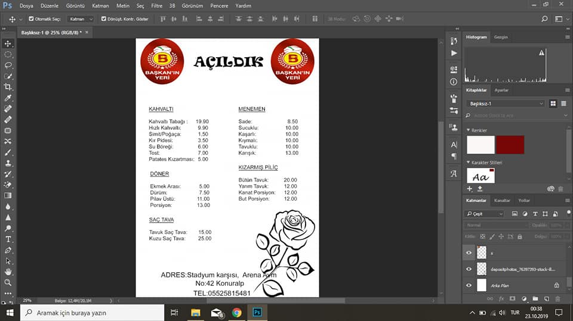
Task: Toggle Dönüşt. Kontr. Göster checkbox
Action: tap(103, 18)
